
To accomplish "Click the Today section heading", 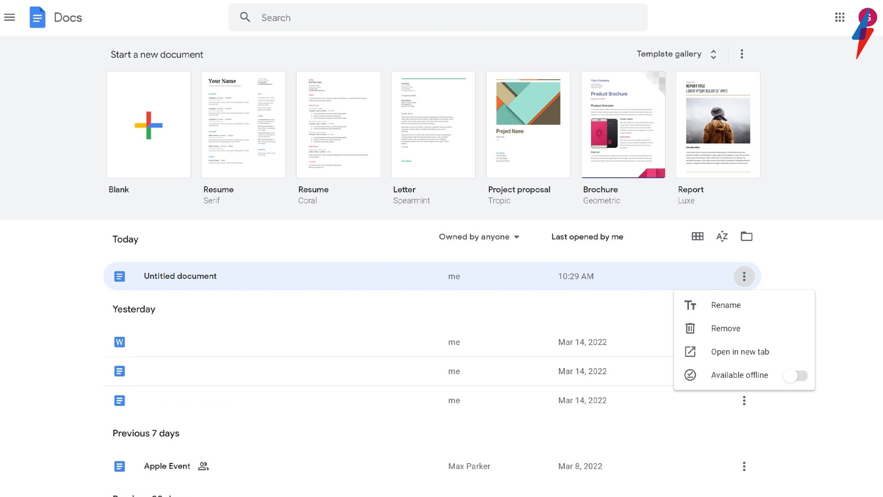I will pos(126,239).
